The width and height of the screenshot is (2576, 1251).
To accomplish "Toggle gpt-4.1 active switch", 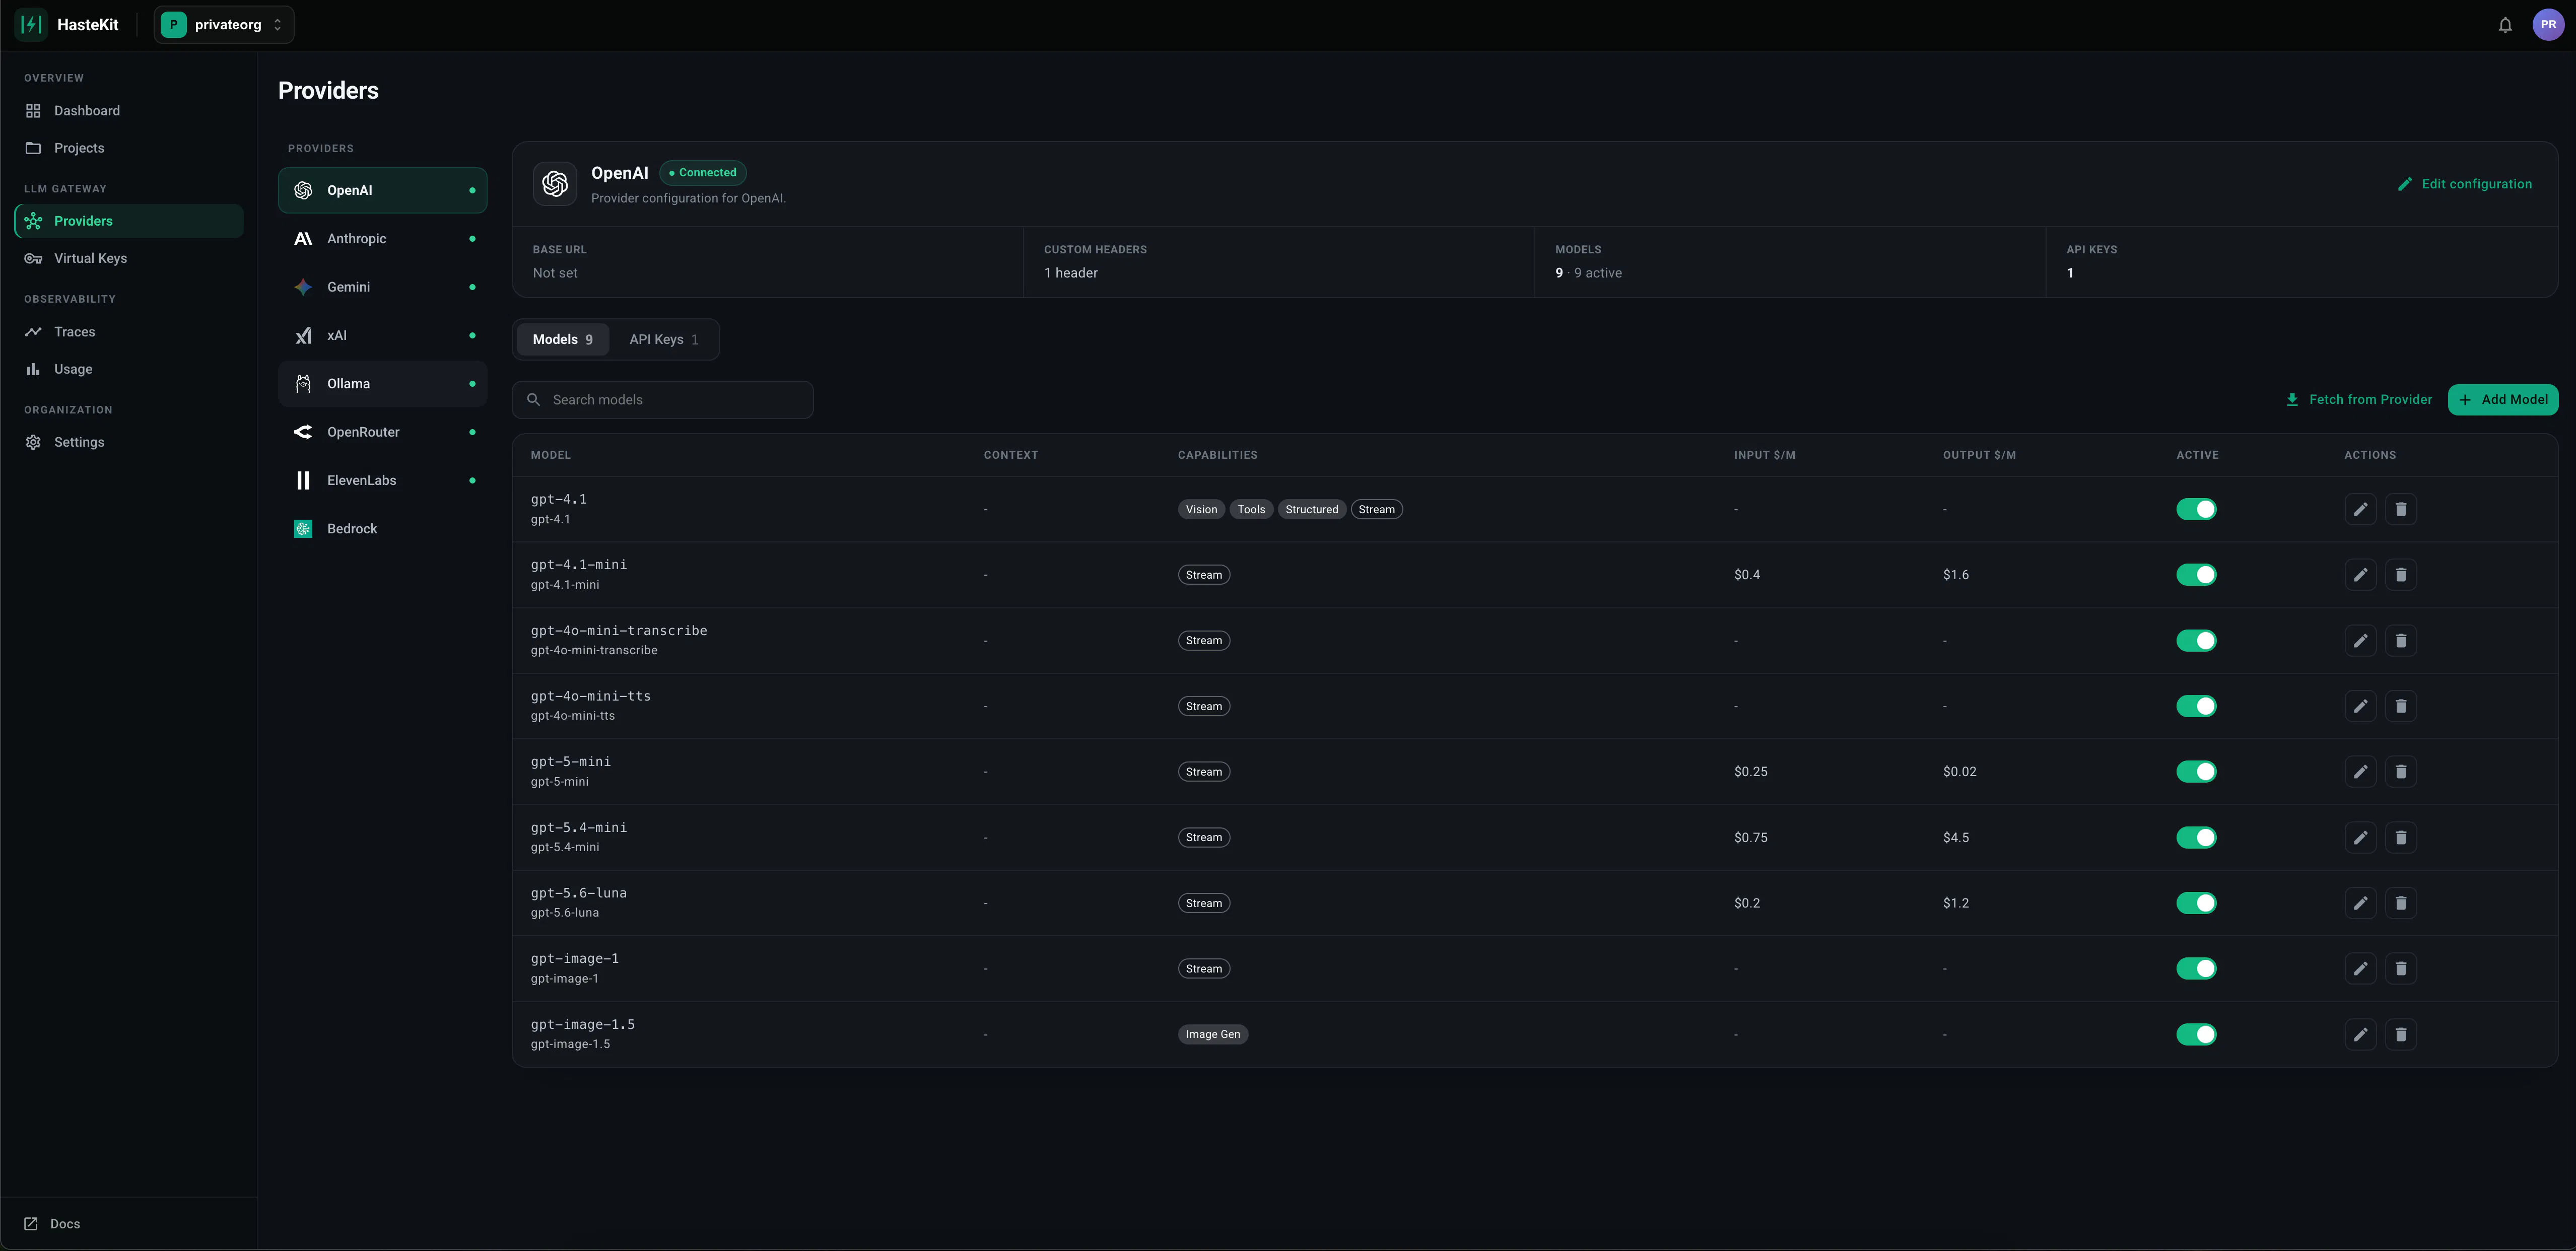I will [x=2196, y=510].
